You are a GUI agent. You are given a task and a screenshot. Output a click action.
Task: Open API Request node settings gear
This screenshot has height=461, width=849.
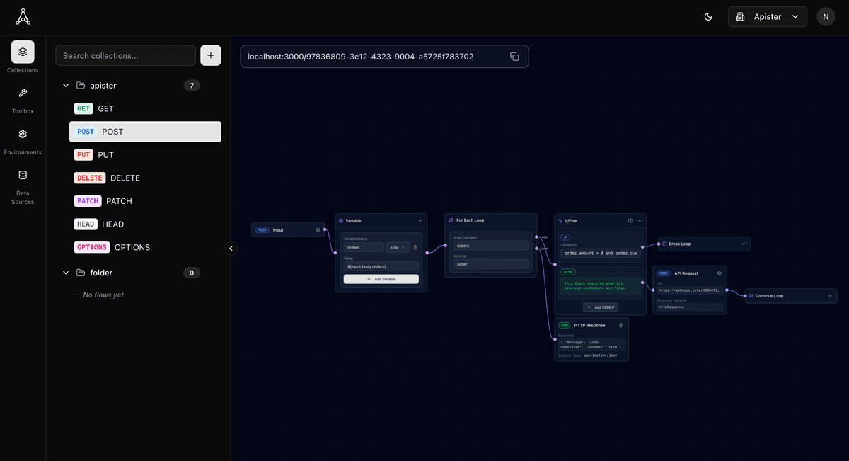pyautogui.click(x=719, y=273)
